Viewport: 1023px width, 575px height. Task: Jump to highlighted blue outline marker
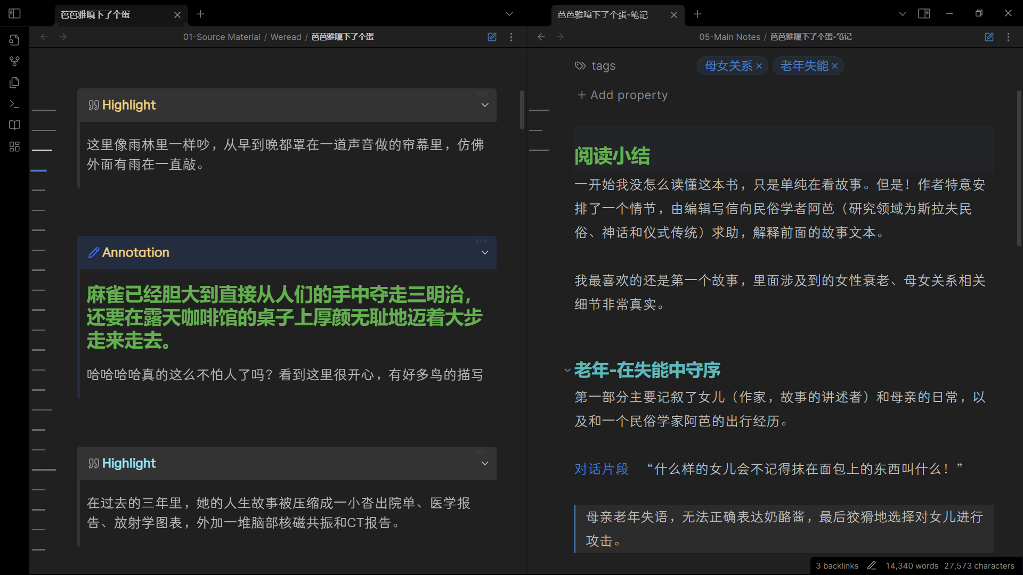39,170
